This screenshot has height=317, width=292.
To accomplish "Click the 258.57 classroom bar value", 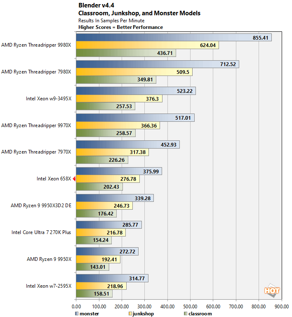I will click(124, 133).
